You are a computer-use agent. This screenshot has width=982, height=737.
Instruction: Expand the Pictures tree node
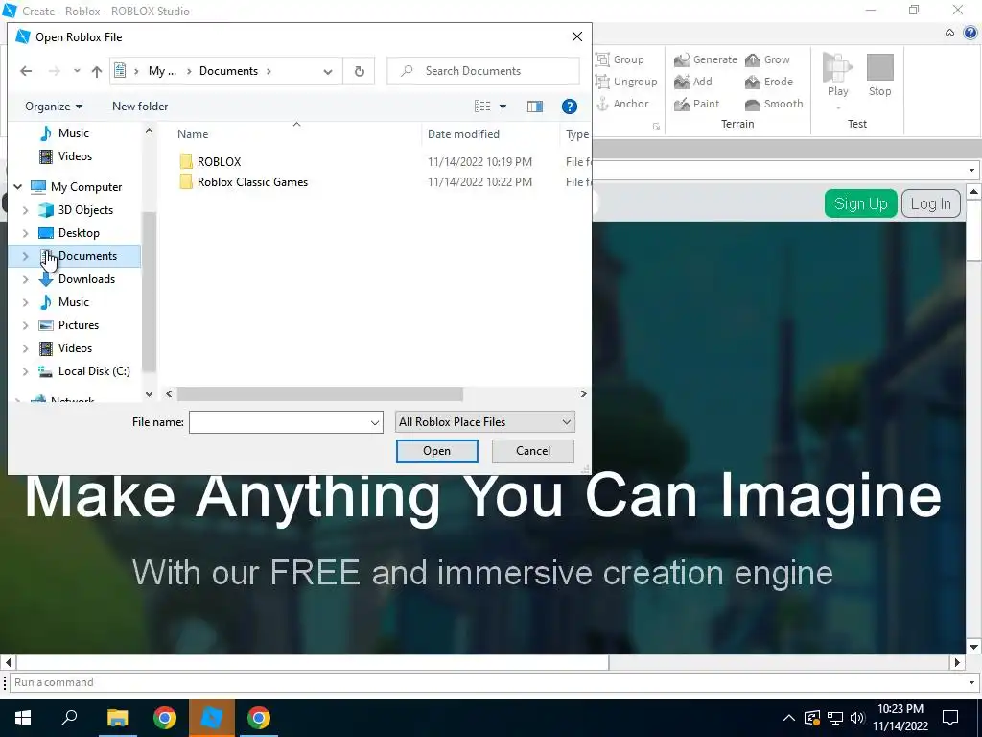(26, 326)
